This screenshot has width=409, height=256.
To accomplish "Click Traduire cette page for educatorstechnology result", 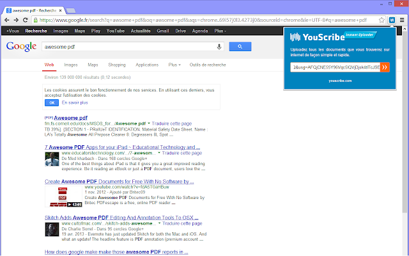I will 181,153.
